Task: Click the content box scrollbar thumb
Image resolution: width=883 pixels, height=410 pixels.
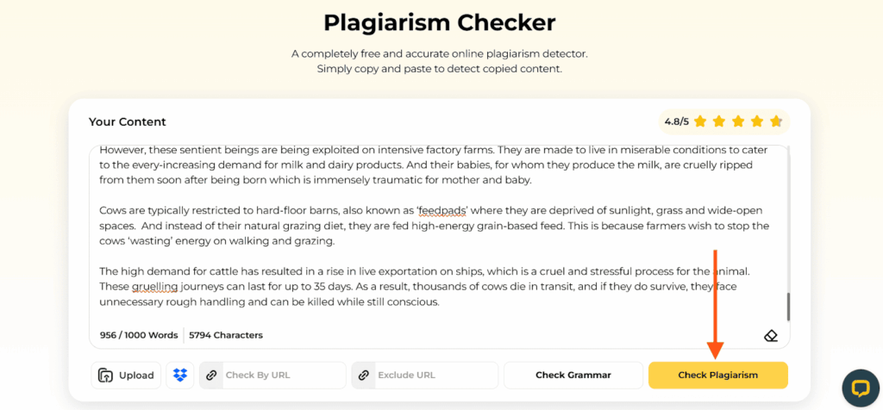Action: pos(788,307)
